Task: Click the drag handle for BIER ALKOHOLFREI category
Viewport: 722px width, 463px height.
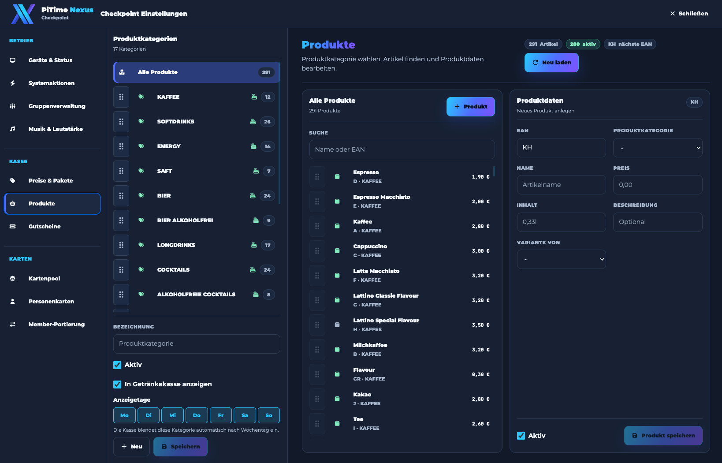Action: (x=121, y=220)
